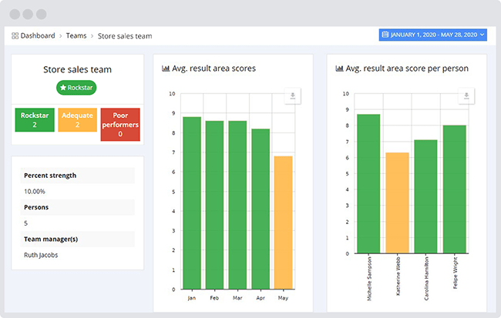Viewport: 501px width, 318px height.
Task: Click the Felipe Wright bar
Action: [455, 189]
